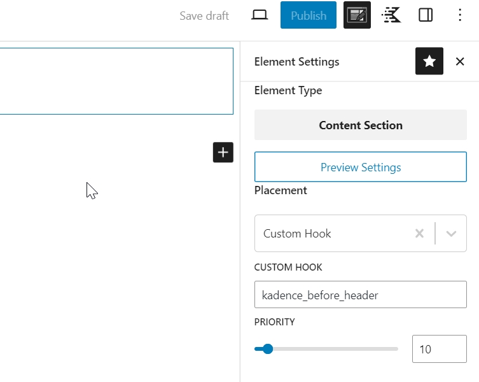Click the Publish button

point(308,15)
